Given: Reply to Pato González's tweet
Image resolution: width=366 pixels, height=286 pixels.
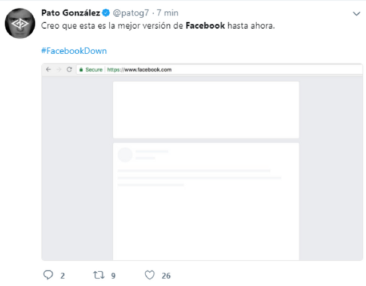Looking at the screenshot, I should pyautogui.click(x=48, y=275).
